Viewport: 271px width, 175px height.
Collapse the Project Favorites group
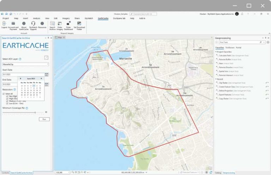click(x=216, y=52)
